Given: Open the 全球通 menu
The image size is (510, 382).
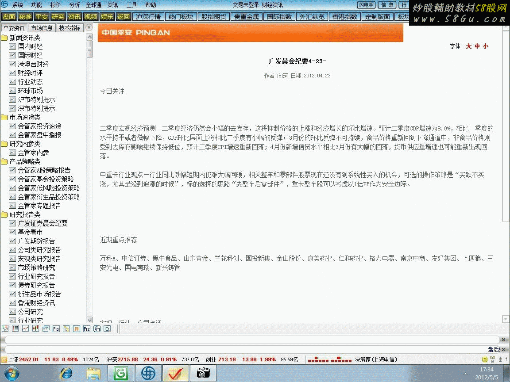Looking at the screenshot, I should tap(93, 5).
